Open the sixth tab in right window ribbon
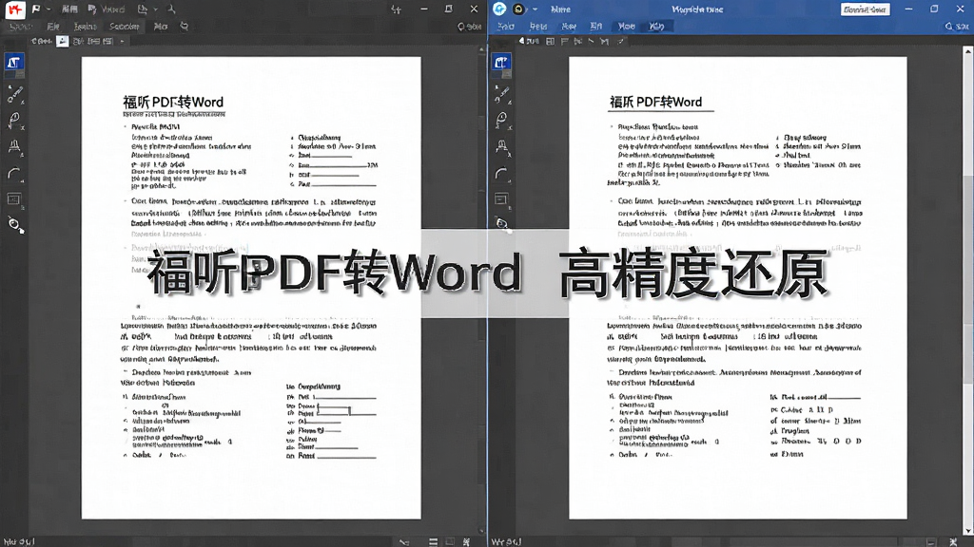Viewport: 974px width, 547px height. click(656, 27)
